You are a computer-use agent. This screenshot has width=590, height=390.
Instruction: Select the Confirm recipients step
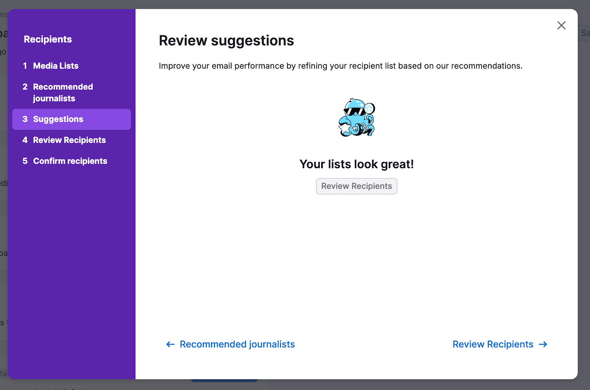click(x=70, y=161)
